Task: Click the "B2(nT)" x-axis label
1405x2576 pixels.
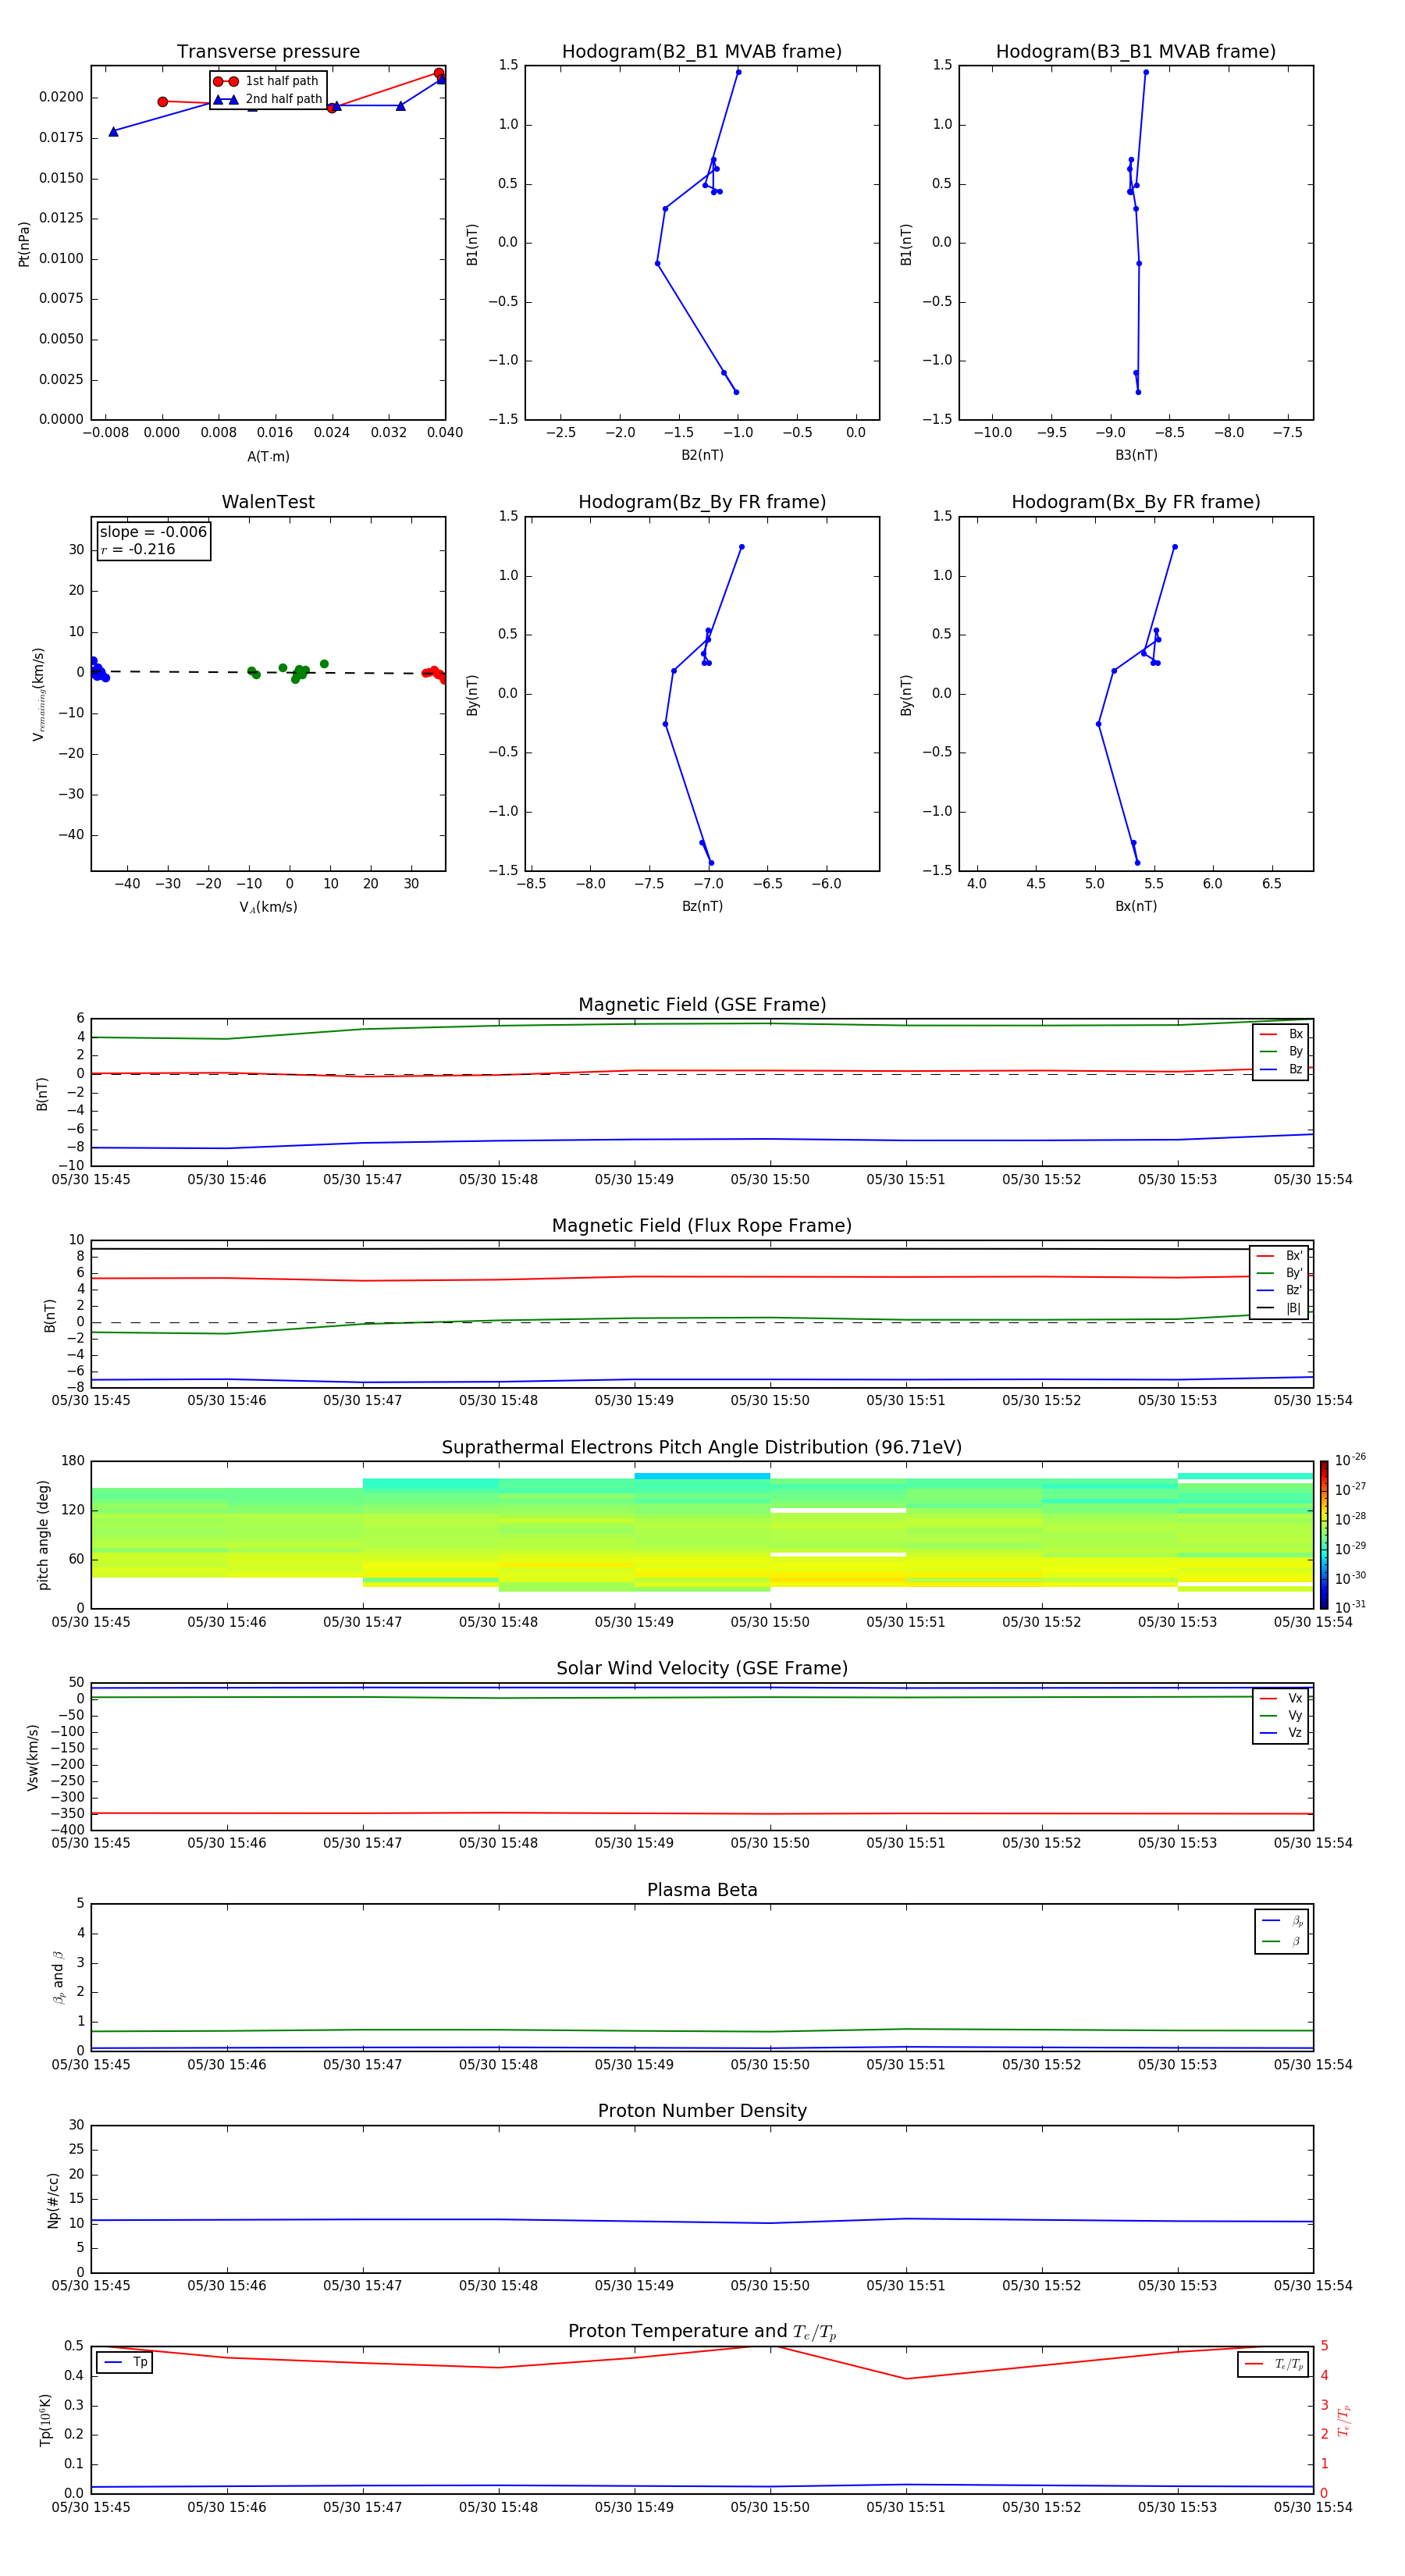Action: [702, 455]
